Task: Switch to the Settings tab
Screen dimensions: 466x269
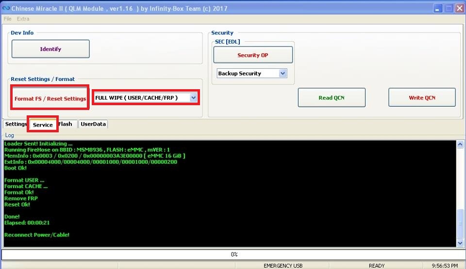Action: coord(16,124)
